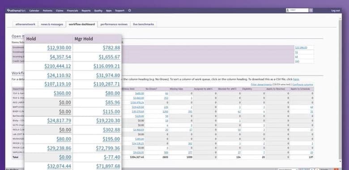Viewport: 349px width, 170px height.
Task: Open the Support menu
Action: click(x=120, y=11)
